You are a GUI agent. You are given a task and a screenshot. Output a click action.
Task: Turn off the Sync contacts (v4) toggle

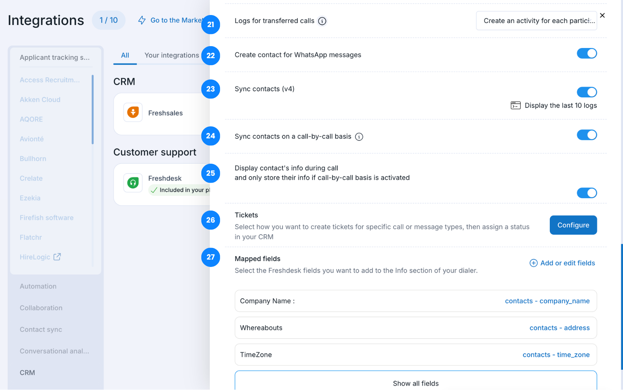click(586, 92)
